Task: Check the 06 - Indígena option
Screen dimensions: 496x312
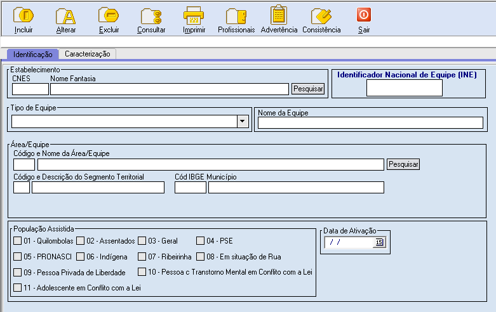Action: coord(81,257)
